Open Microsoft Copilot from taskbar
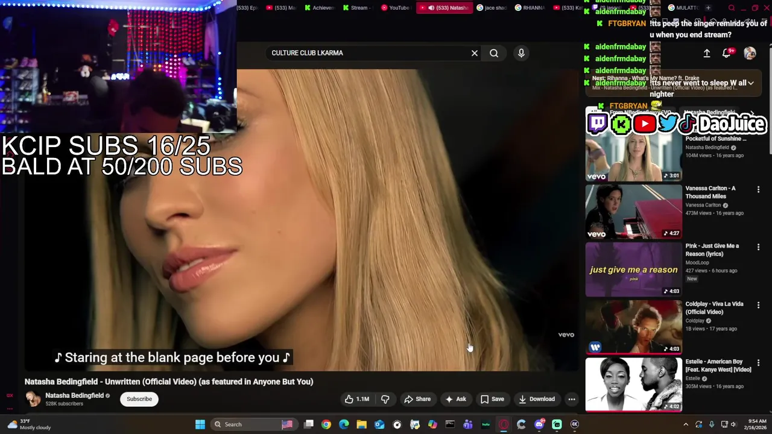 pos(432,424)
